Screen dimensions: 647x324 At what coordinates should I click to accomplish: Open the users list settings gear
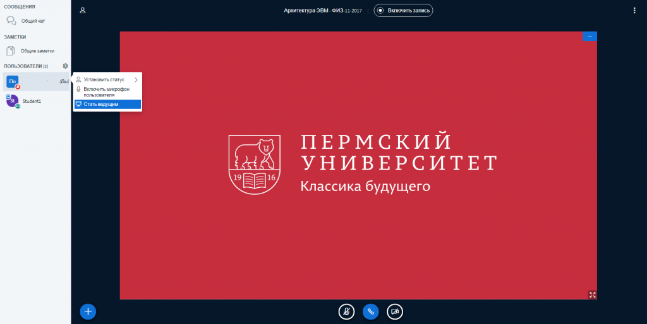tap(65, 66)
